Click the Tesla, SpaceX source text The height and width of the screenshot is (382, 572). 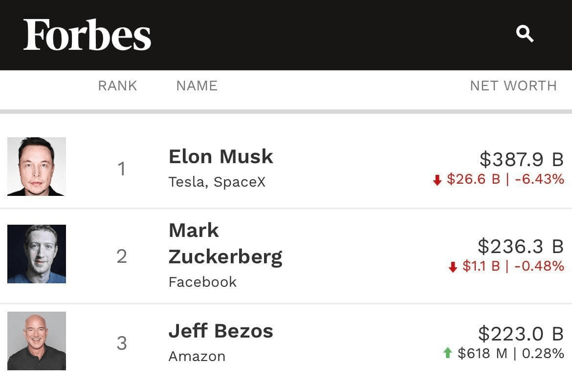217,182
